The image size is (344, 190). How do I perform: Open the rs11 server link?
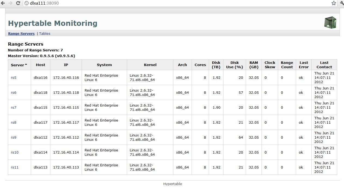point(15,167)
